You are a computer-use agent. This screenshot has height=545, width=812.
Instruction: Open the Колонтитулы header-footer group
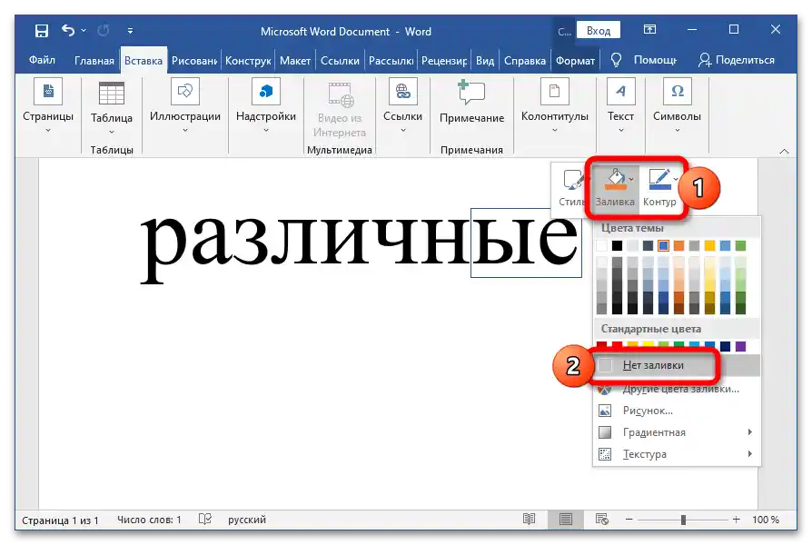coord(555,106)
